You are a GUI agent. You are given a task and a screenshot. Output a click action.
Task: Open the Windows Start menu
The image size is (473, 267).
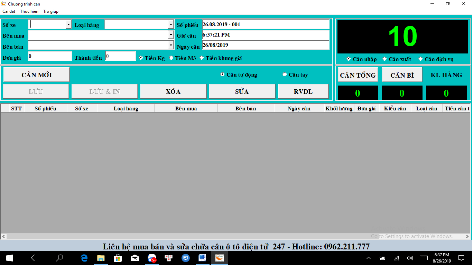tap(9, 258)
